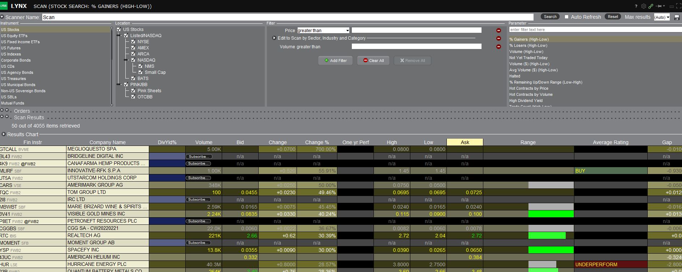Click the gray Range bar for AMERIMARK GROUP AG
682x272 pixels.
pos(551,185)
